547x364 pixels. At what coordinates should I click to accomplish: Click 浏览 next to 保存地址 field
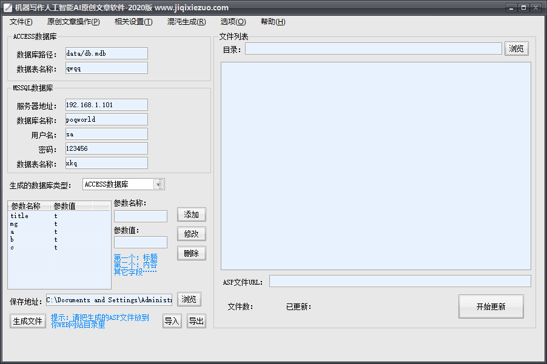tap(189, 299)
